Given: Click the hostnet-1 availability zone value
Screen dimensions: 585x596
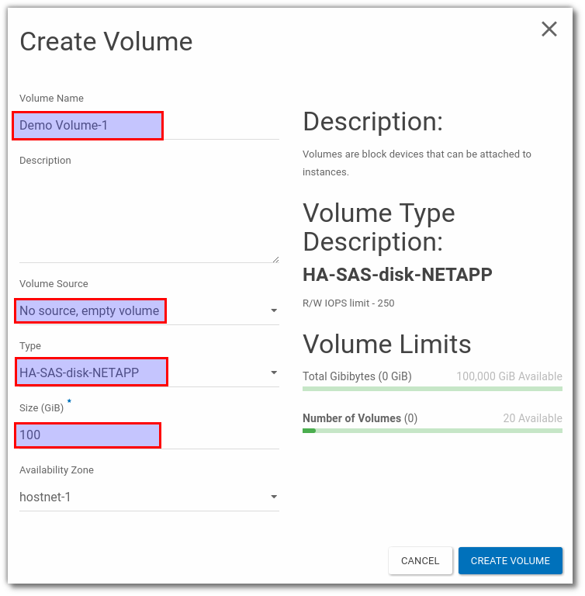Looking at the screenshot, I should click(x=45, y=497).
